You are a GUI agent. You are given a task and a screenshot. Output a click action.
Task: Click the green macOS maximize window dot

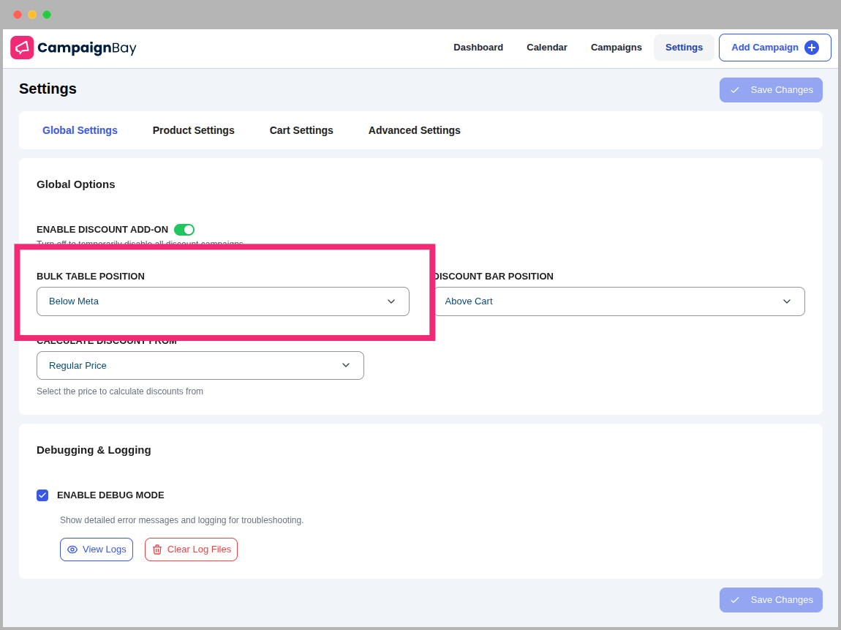(47, 15)
